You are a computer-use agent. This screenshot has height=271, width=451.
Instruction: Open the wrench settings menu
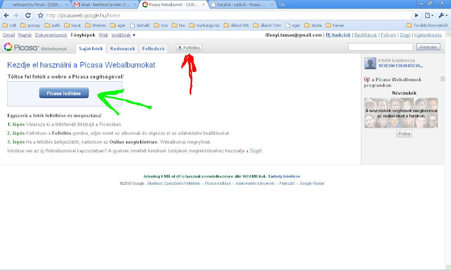(443, 15)
